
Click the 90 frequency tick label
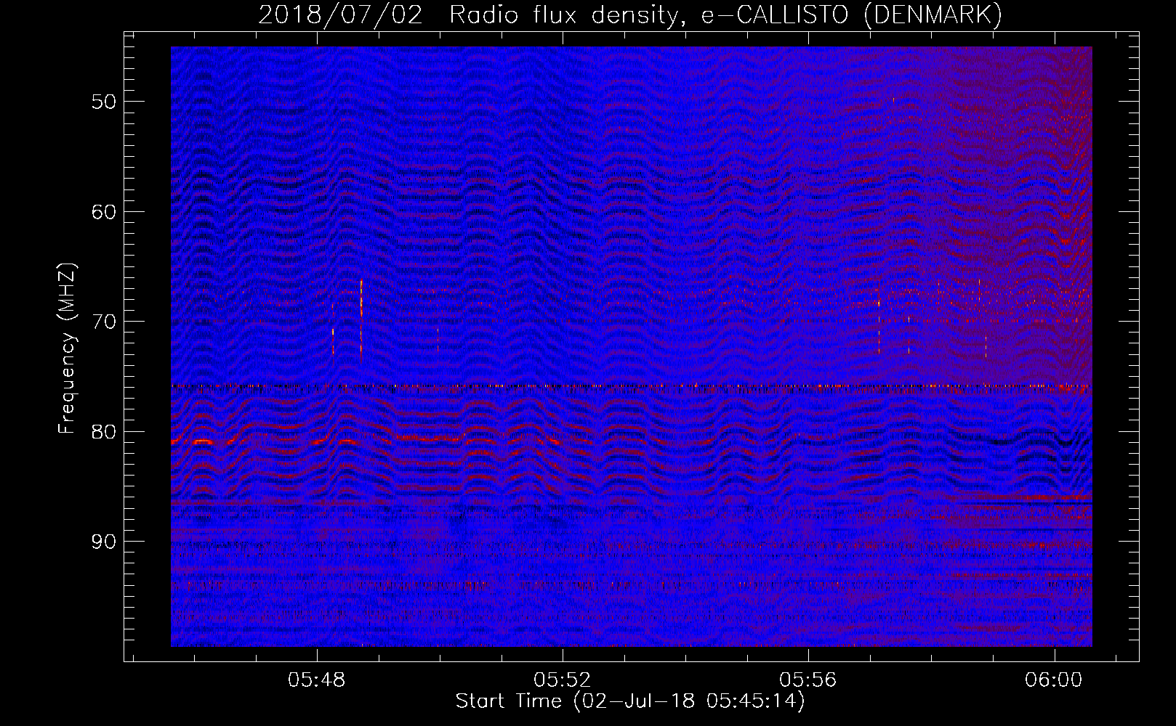coord(103,542)
